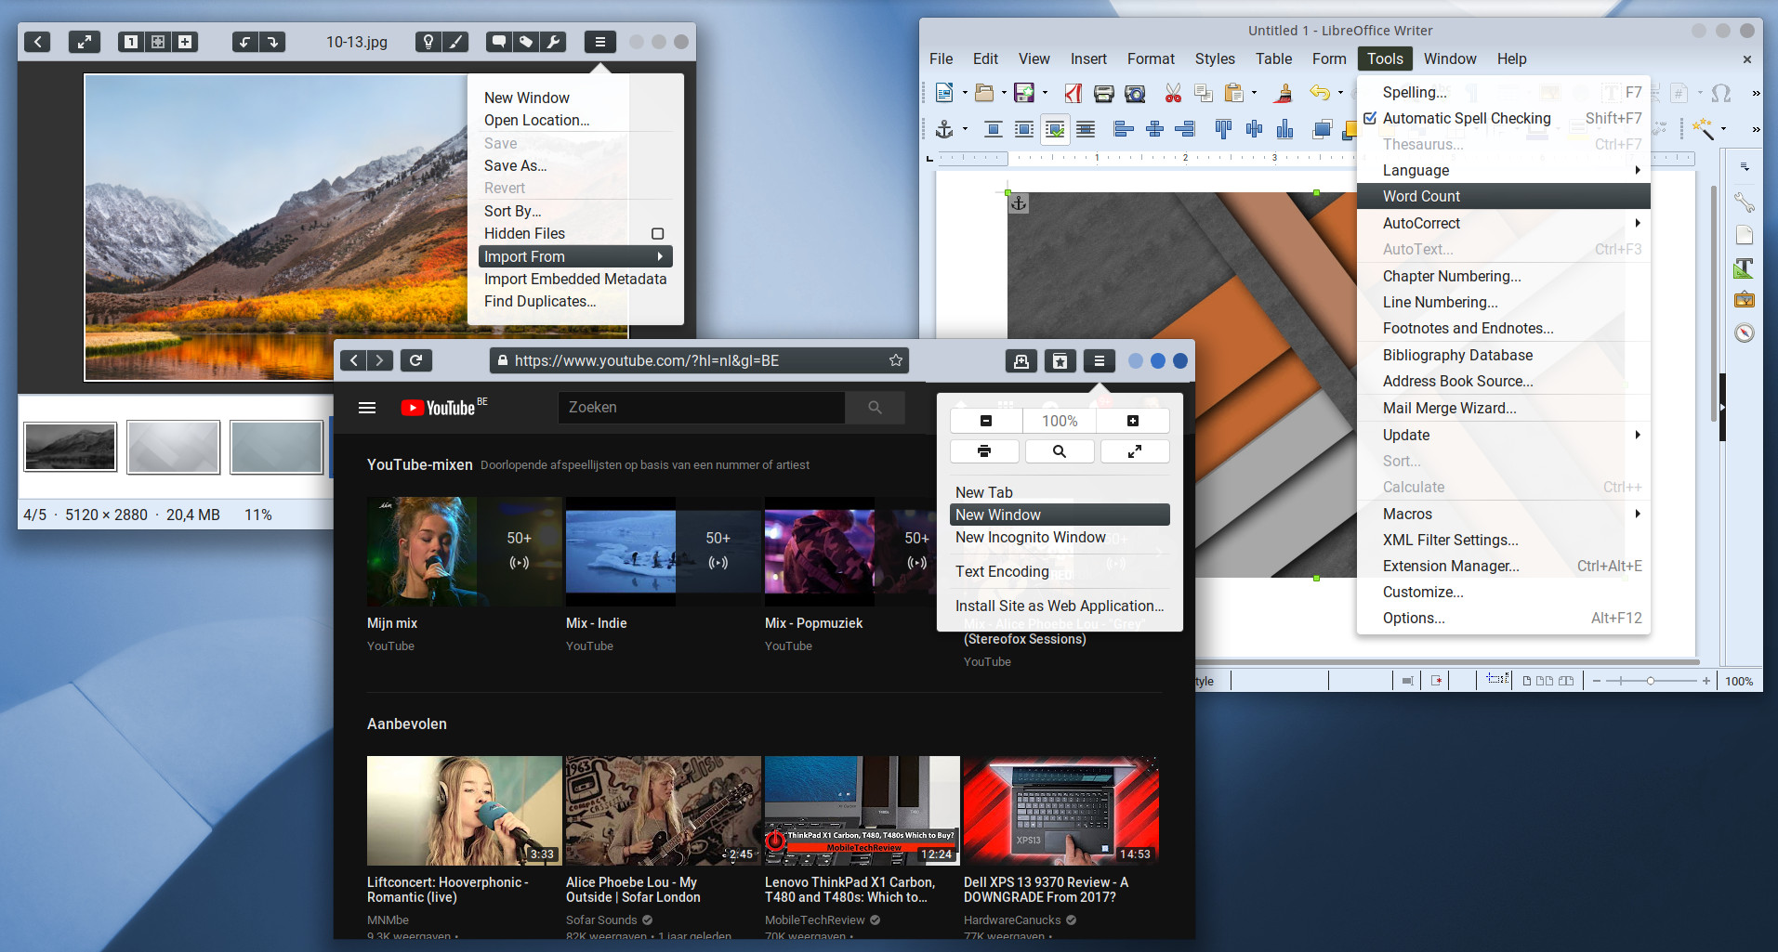Expand the AutoCorrect submenu
Screen dimensions: 1778x952
[1503, 223]
